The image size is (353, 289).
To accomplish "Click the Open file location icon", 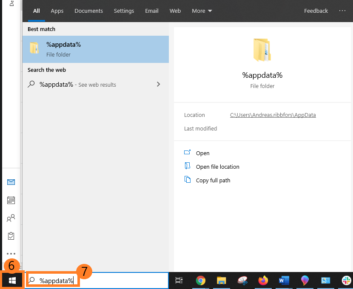I will (187, 166).
